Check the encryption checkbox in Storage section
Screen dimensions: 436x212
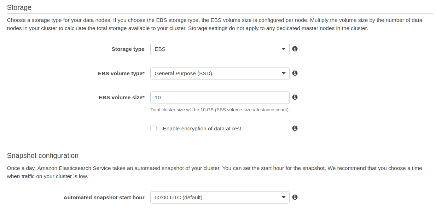click(x=153, y=128)
